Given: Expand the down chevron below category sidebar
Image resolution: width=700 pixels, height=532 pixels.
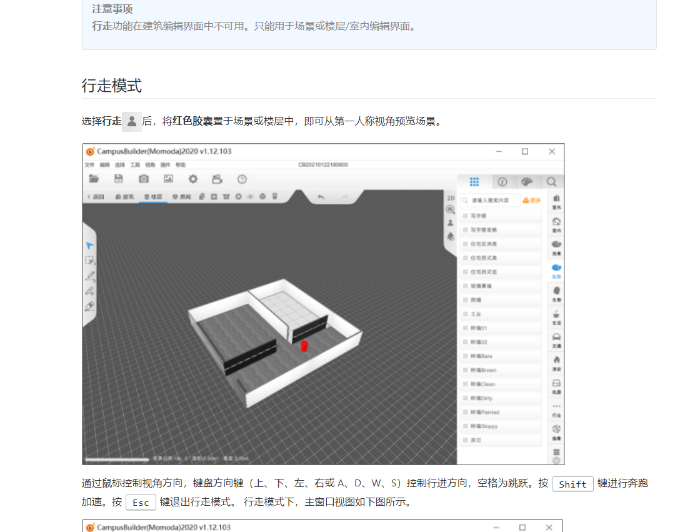Looking at the screenshot, I should point(556,461).
